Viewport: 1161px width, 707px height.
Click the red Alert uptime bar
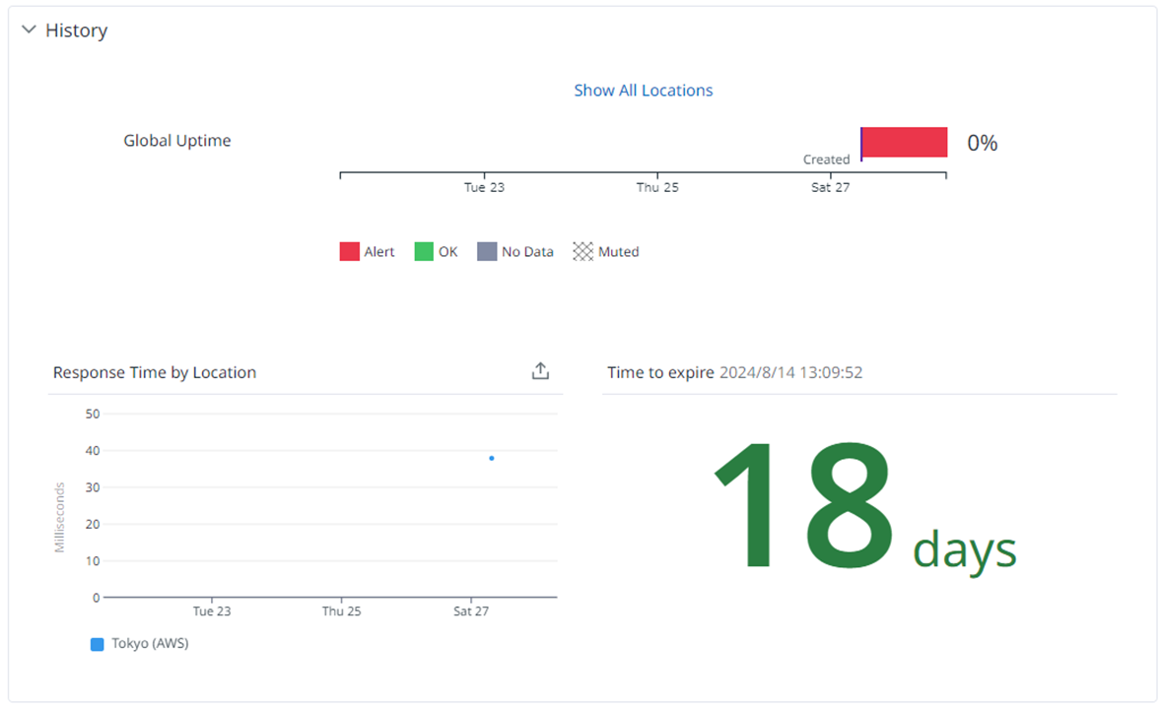[904, 142]
